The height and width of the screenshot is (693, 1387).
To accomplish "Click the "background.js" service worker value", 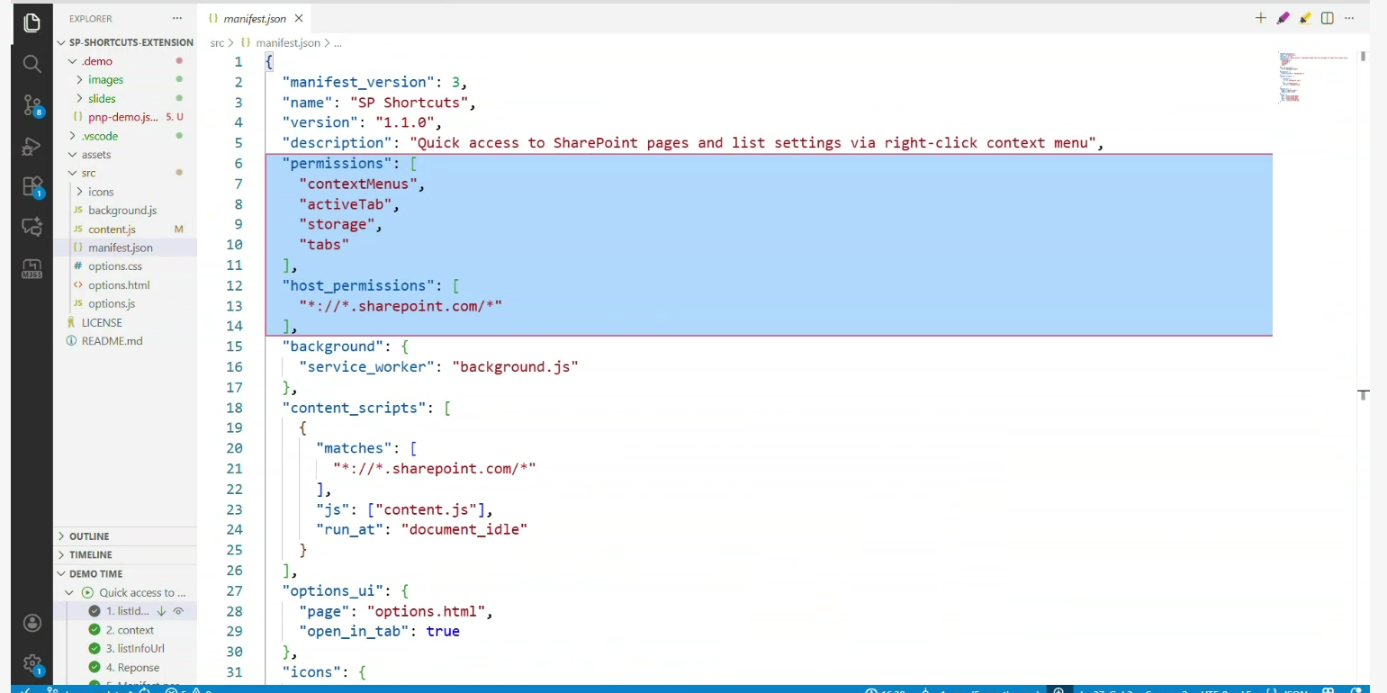I will pos(515,366).
